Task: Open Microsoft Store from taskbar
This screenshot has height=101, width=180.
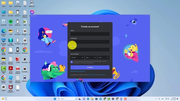Action: 96,99
